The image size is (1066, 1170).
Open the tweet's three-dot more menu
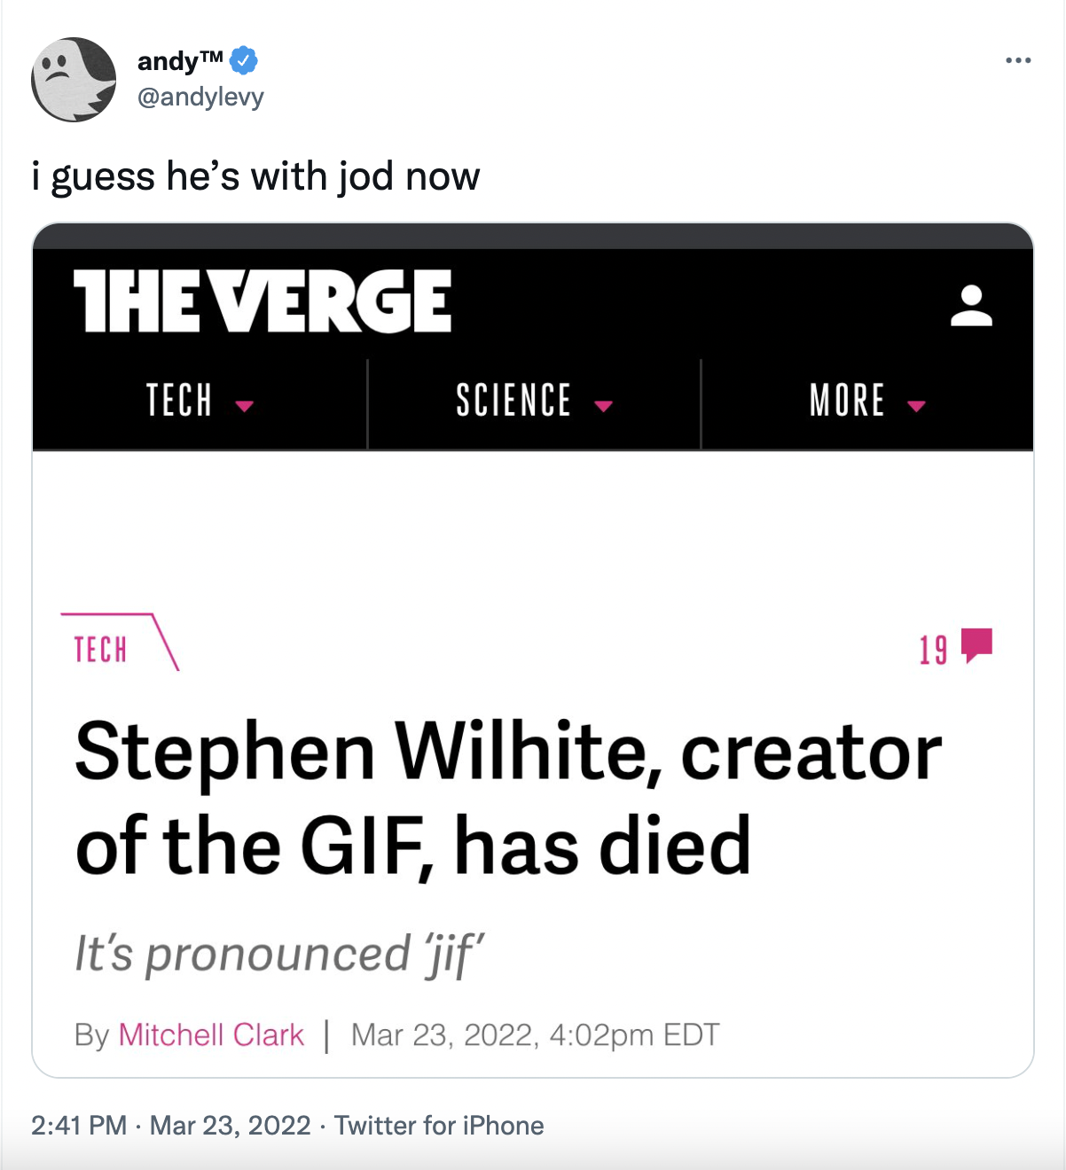(x=1018, y=60)
